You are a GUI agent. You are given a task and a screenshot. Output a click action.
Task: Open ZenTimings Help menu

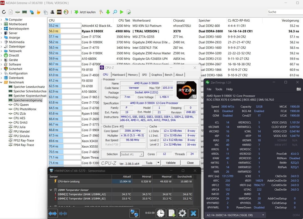(229, 89)
